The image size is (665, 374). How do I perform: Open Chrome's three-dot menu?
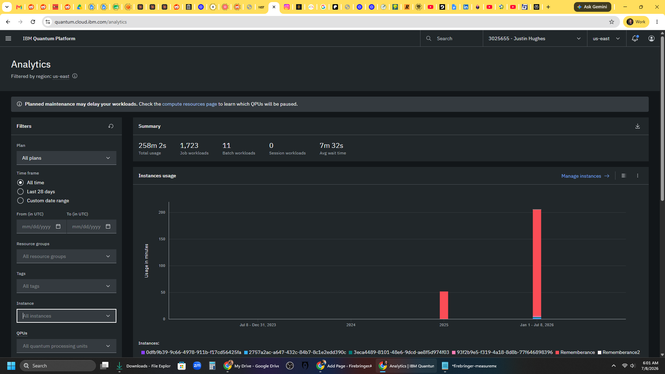[657, 22]
